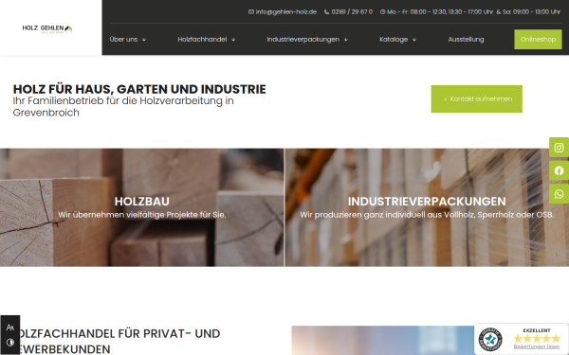The width and height of the screenshot is (569, 355).
Task: Open the INDUSTRIEVERPACKUNGEN image tile
Action: [x=427, y=207]
